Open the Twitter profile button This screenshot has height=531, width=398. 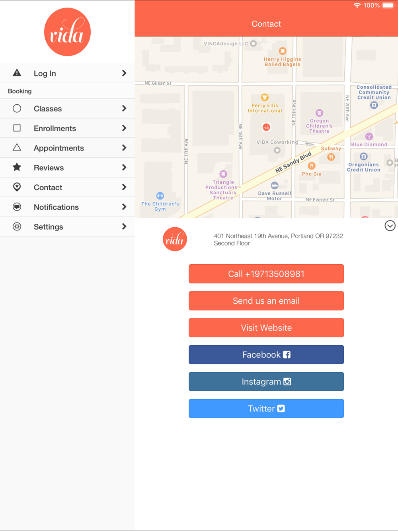pyautogui.click(x=266, y=408)
